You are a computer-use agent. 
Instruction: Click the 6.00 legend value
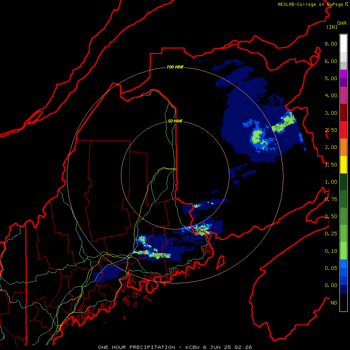click(331, 61)
